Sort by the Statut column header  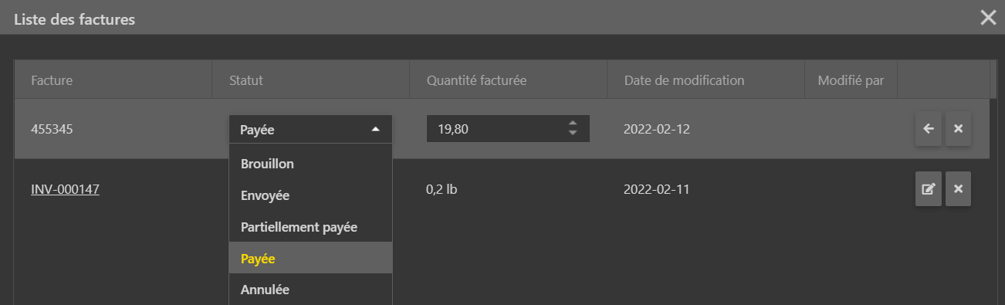(311, 80)
